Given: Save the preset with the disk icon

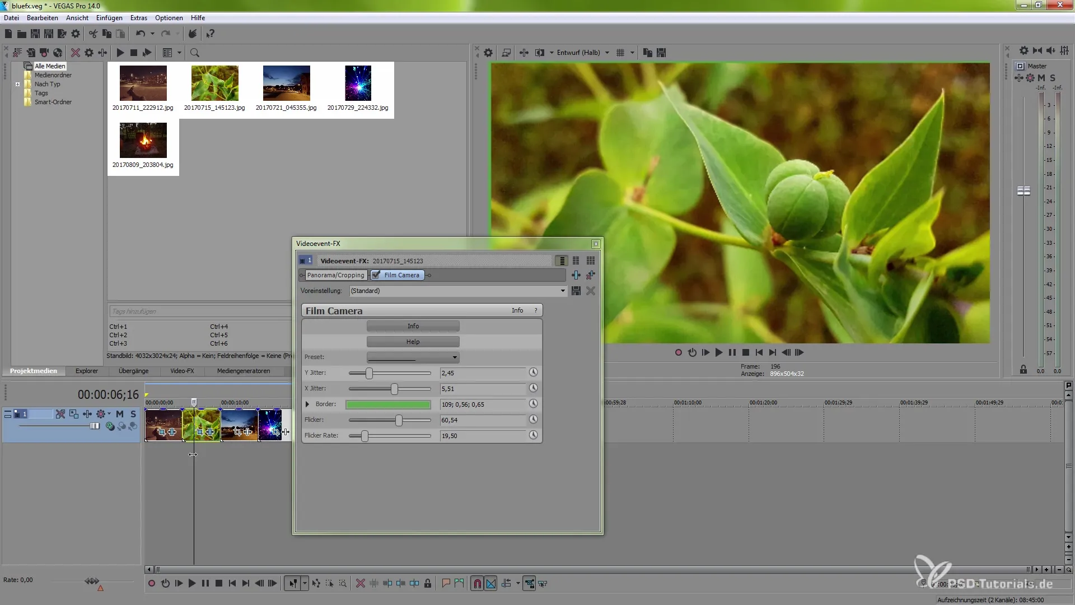Looking at the screenshot, I should 576,291.
